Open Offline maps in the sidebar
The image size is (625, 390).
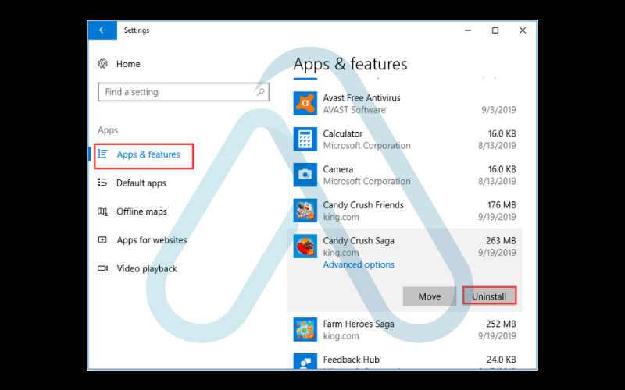(141, 211)
